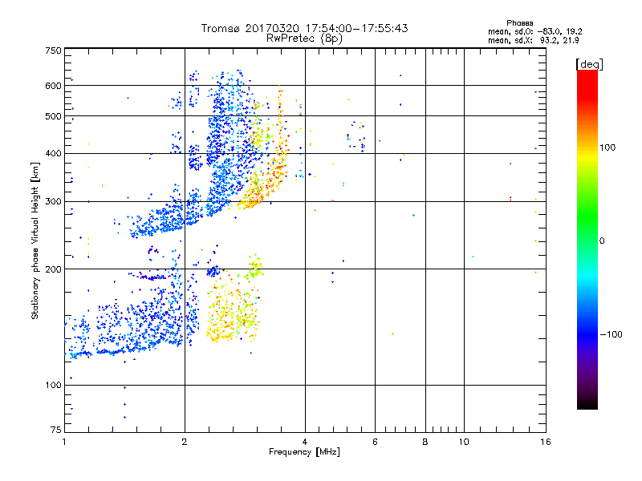
Task: Click the colorbar tick label '100'
Action: click(x=607, y=148)
